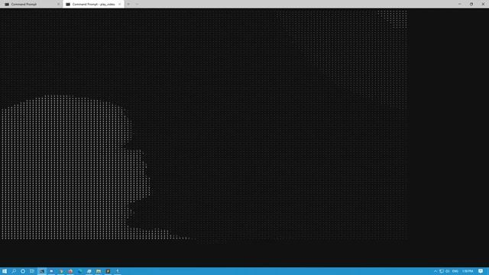This screenshot has width=489, height=275.
Task: Minimize the terminal window
Action: tap(460, 4)
